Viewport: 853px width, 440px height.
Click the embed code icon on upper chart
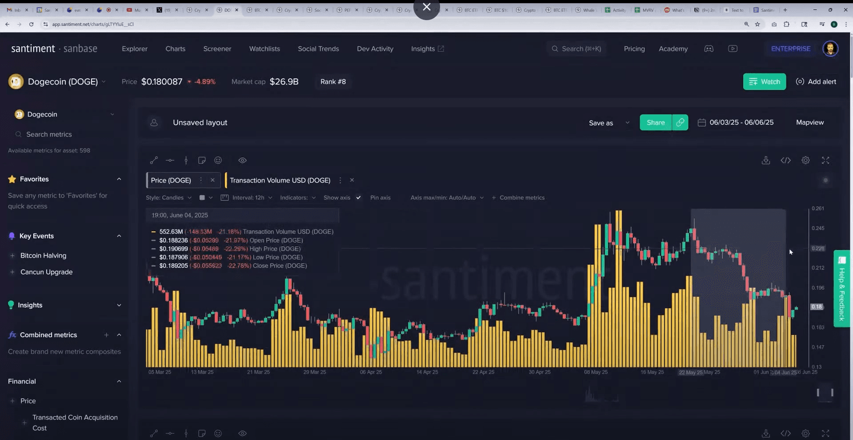pos(785,161)
